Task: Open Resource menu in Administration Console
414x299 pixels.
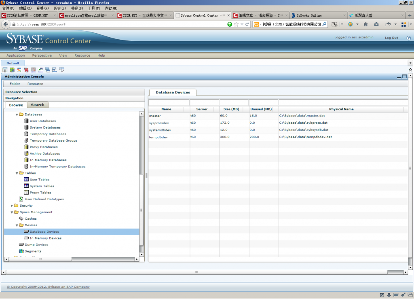Action: pyautogui.click(x=35, y=84)
